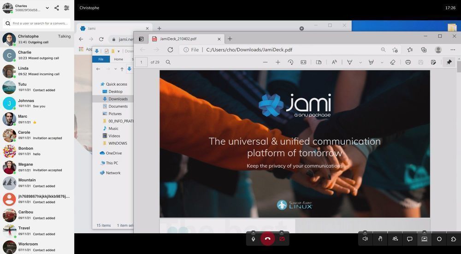Open Linda conversation in contact list

coord(37,71)
